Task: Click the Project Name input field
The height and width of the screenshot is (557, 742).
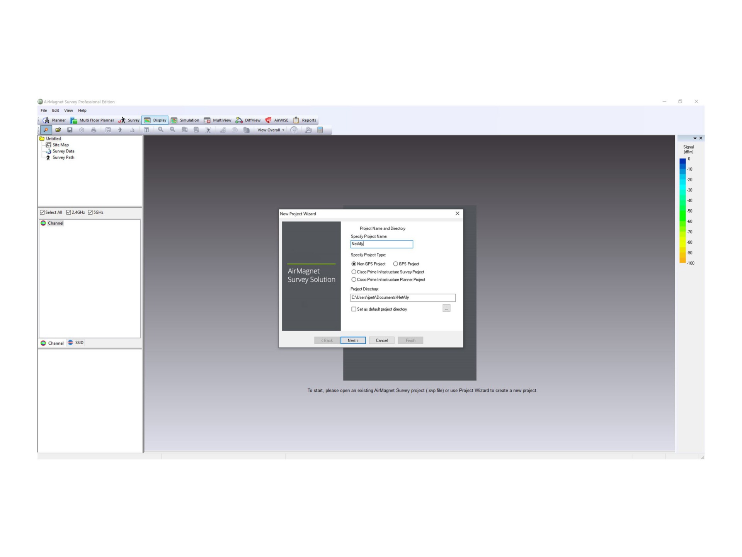Action: click(381, 244)
